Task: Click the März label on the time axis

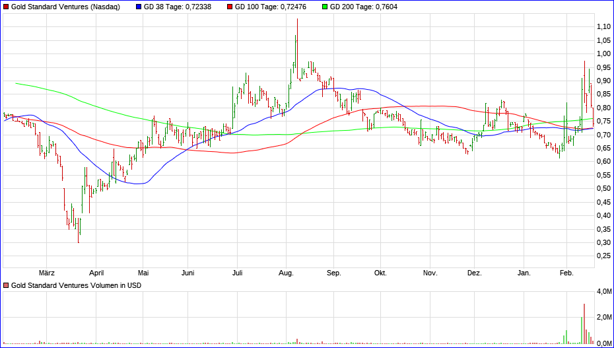Action: [x=46, y=273]
